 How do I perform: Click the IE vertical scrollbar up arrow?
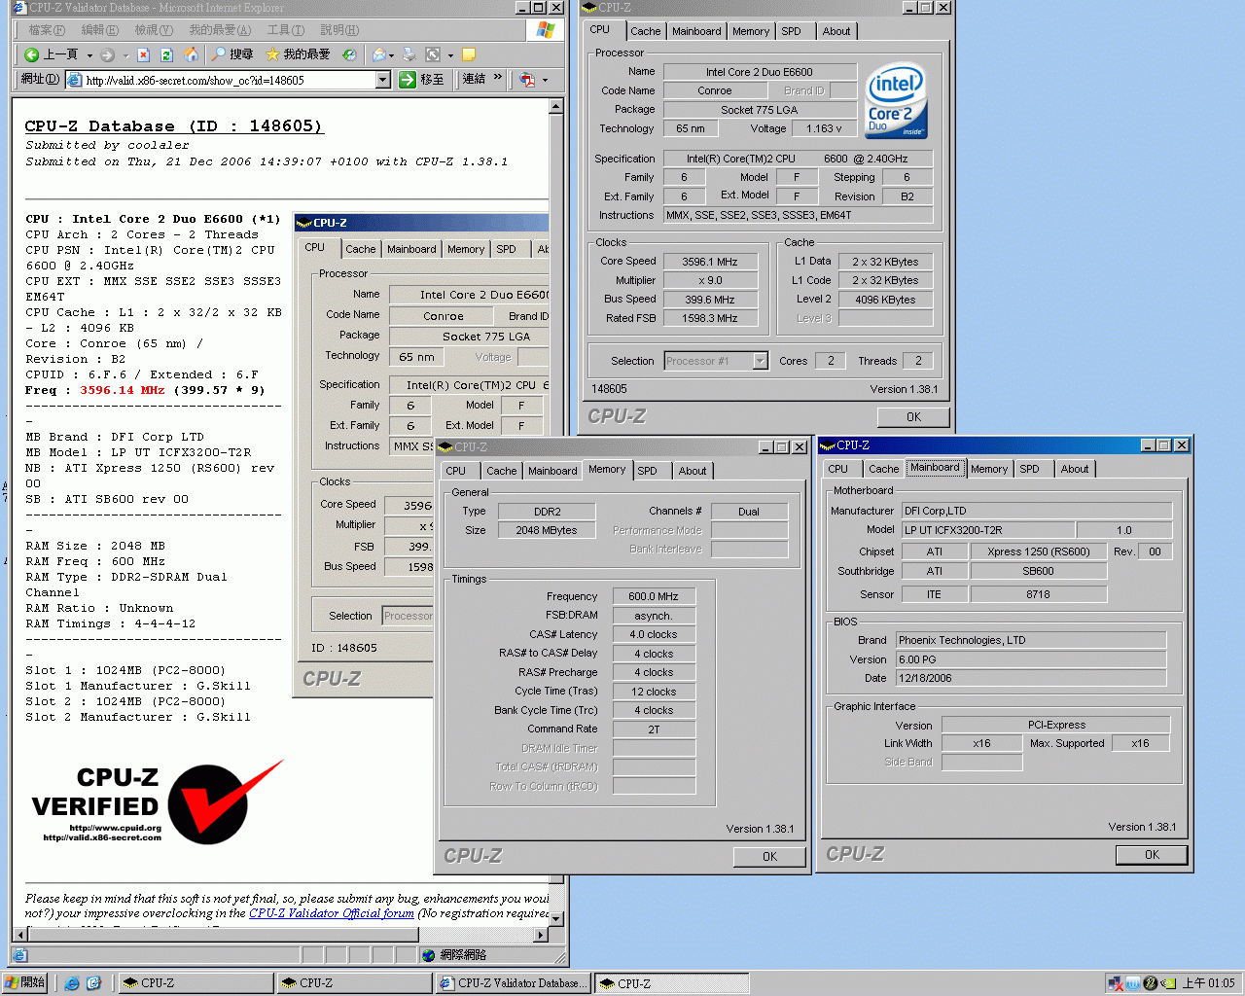point(556,105)
